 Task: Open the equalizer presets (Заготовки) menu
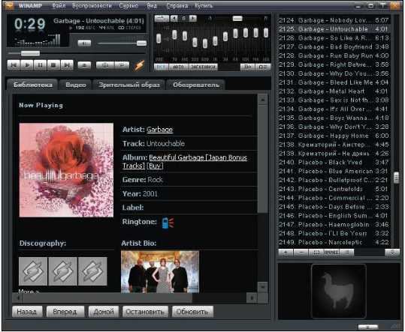point(203,67)
